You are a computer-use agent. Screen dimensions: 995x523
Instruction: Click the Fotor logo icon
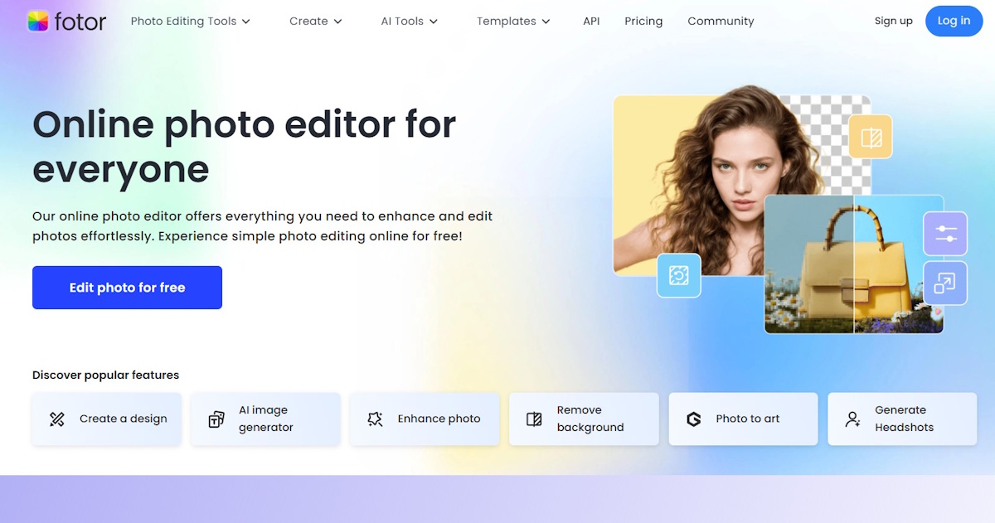click(x=37, y=22)
